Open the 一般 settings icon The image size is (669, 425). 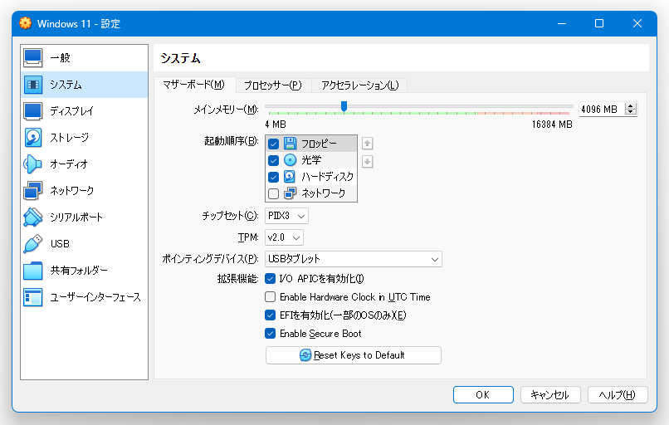click(x=33, y=58)
